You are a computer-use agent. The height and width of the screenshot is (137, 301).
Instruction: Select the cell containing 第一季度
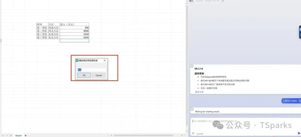(x=42, y=28)
